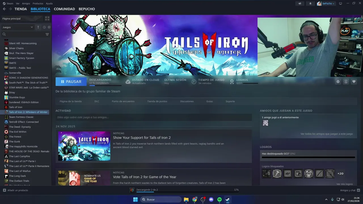363x204 pixels.
Task: Select Silent Hill: Homecoming in the game list
Action: (23, 43)
